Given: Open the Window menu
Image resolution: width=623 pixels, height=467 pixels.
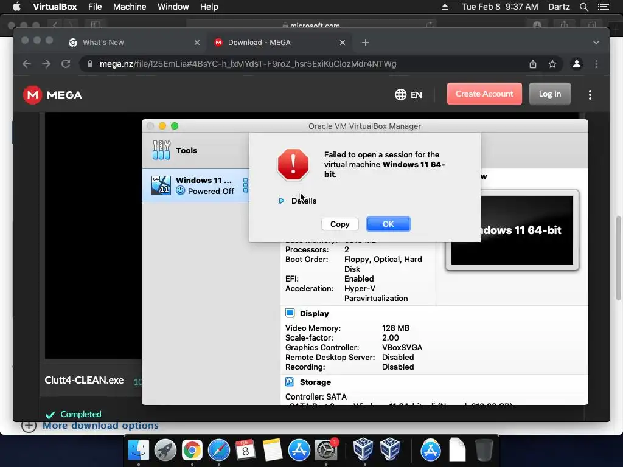Looking at the screenshot, I should [173, 7].
